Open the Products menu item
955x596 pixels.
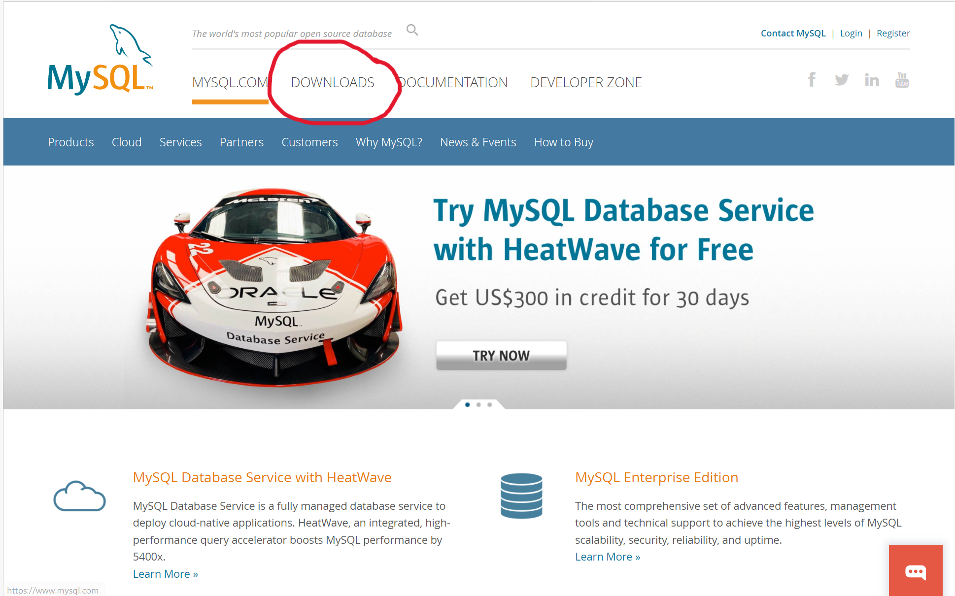tap(71, 142)
